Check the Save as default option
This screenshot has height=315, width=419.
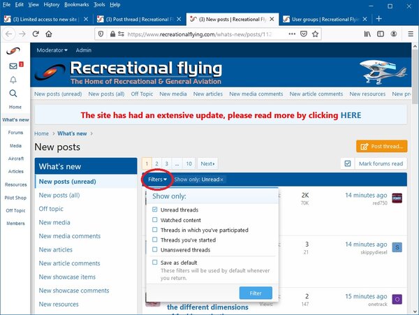coord(155,262)
